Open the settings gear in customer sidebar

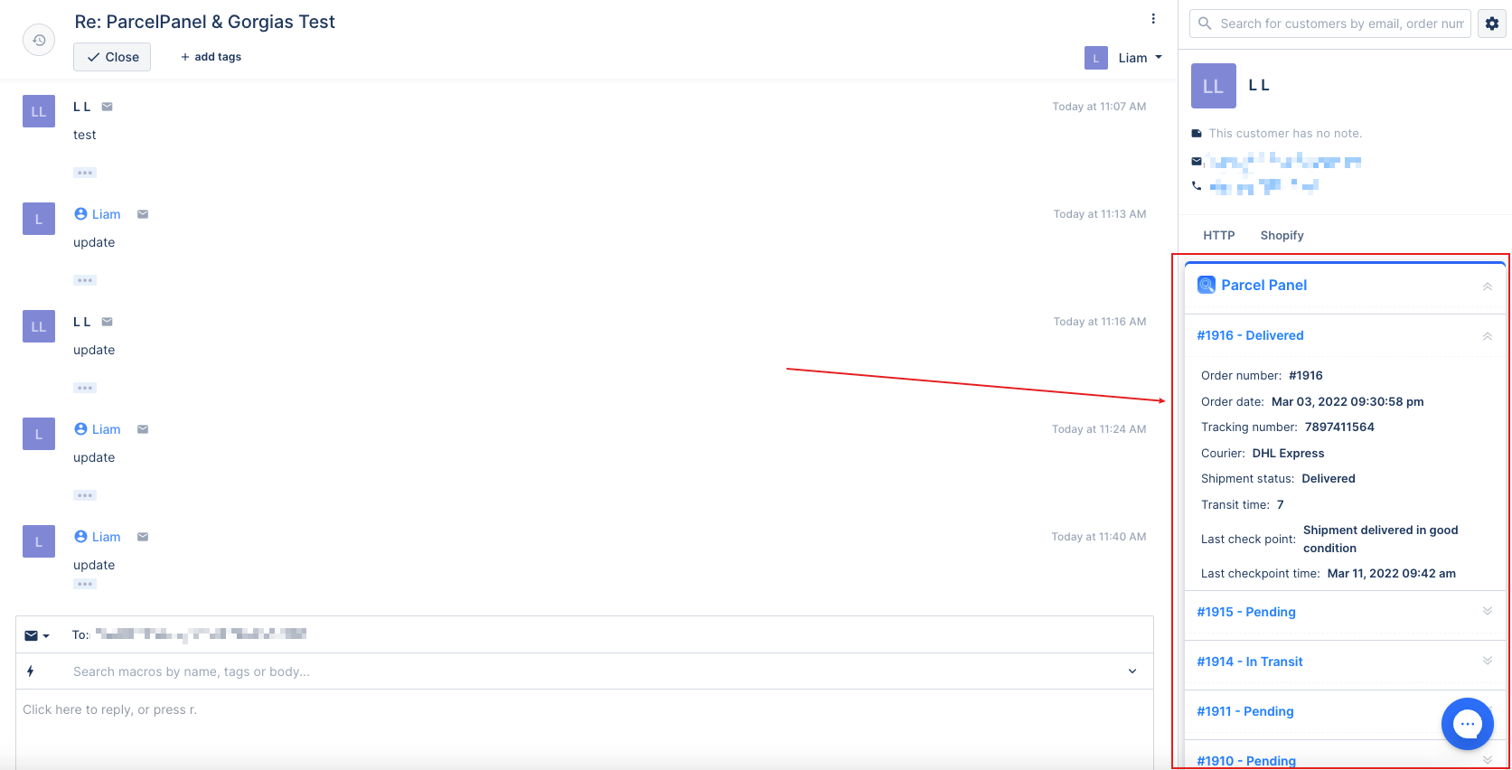click(x=1492, y=23)
